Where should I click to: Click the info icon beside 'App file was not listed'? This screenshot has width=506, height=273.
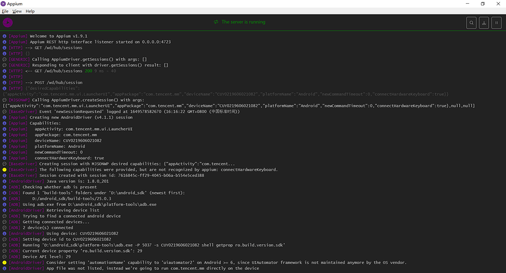4,268
